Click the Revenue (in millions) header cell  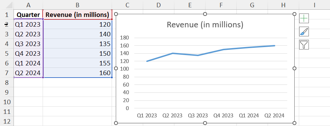click(x=77, y=15)
